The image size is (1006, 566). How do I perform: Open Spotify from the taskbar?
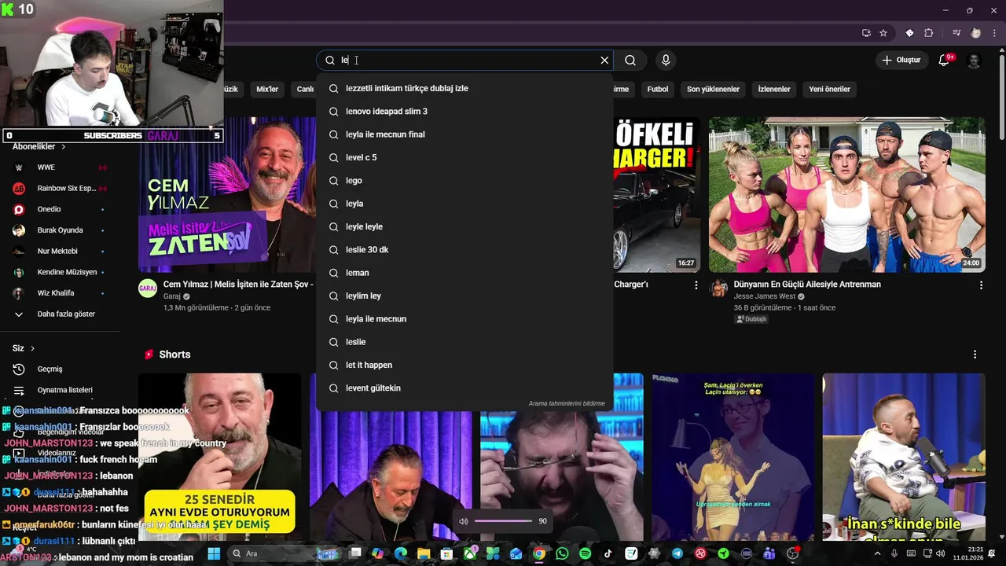585,553
